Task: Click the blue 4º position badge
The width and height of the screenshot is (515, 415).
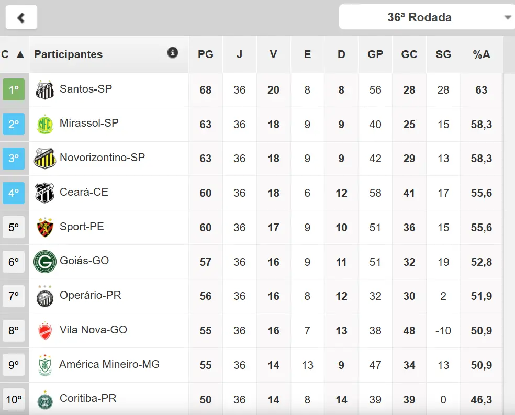Action: coord(14,193)
